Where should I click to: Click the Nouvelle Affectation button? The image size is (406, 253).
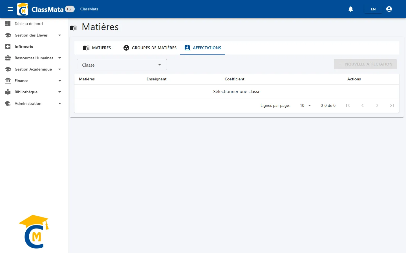click(365, 64)
